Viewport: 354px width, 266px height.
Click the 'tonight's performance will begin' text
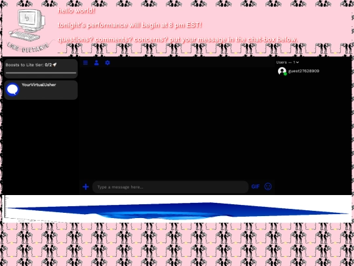[x=129, y=25]
